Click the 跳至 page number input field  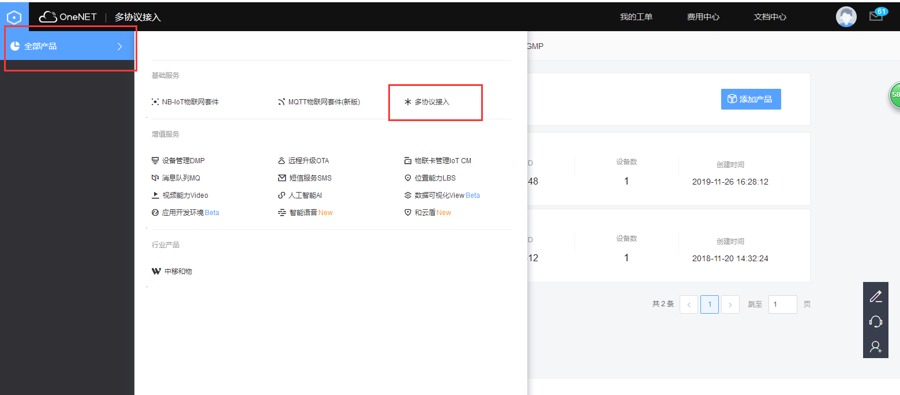(x=783, y=304)
